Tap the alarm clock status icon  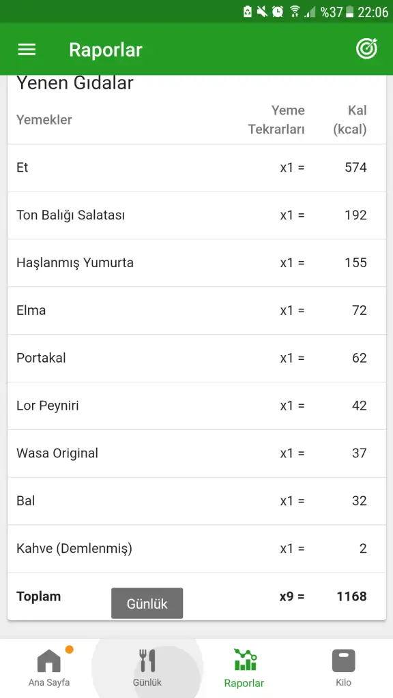coord(278,12)
